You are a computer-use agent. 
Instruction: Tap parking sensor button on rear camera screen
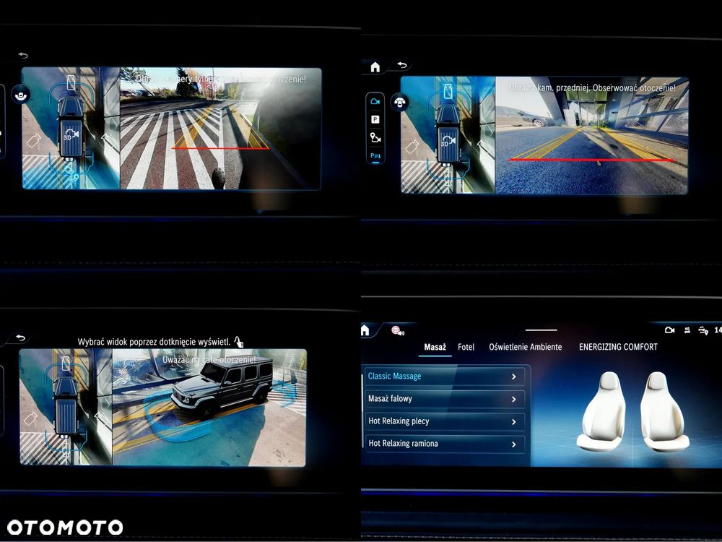tap(21, 95)
